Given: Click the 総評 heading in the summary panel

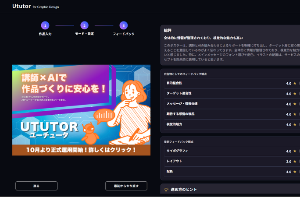Looking at the screenshot, I should [x=168, y=30].
